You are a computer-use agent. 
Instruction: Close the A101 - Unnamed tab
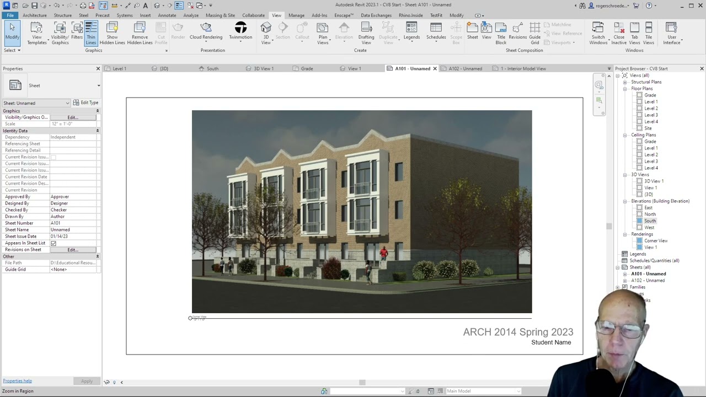pyautogui.click(x=435, y=68)
